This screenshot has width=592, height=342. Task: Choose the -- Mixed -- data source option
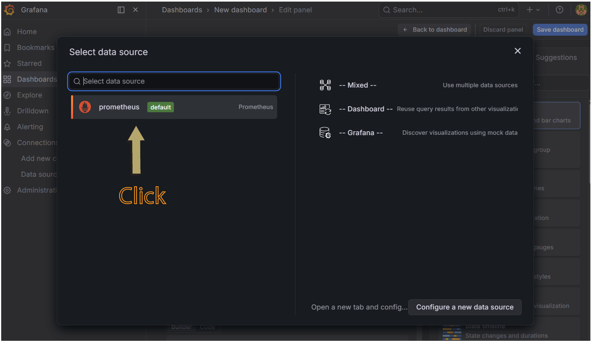(x=357, y=85)
